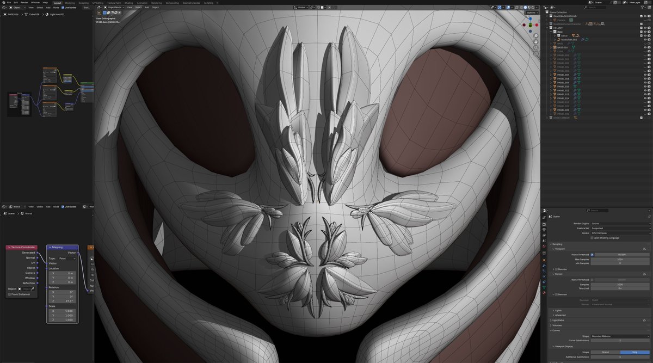Select PANEL.021 in the outliner
The height and width of the screenshot is (363, 653).
pos(563,110)
